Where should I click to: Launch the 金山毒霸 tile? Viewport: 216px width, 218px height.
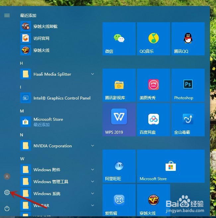[x=188, y=120]
